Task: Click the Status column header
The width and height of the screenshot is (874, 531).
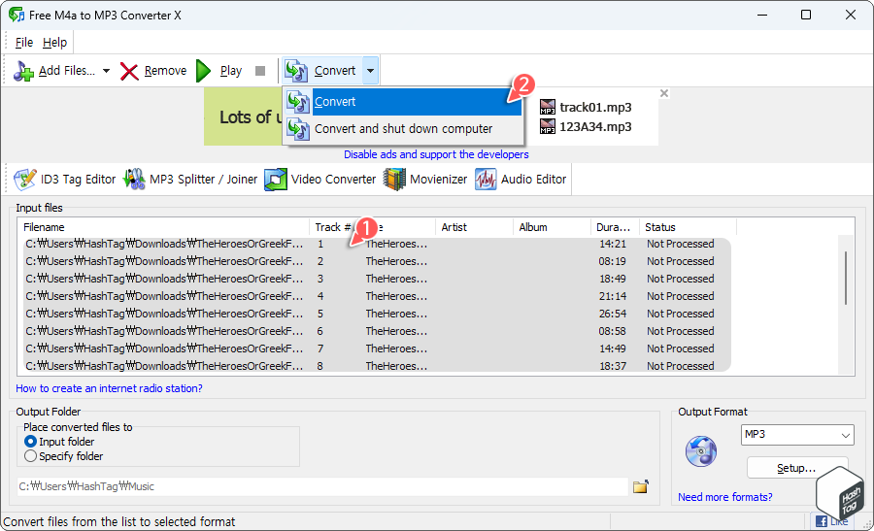Action: coord(688,227)
